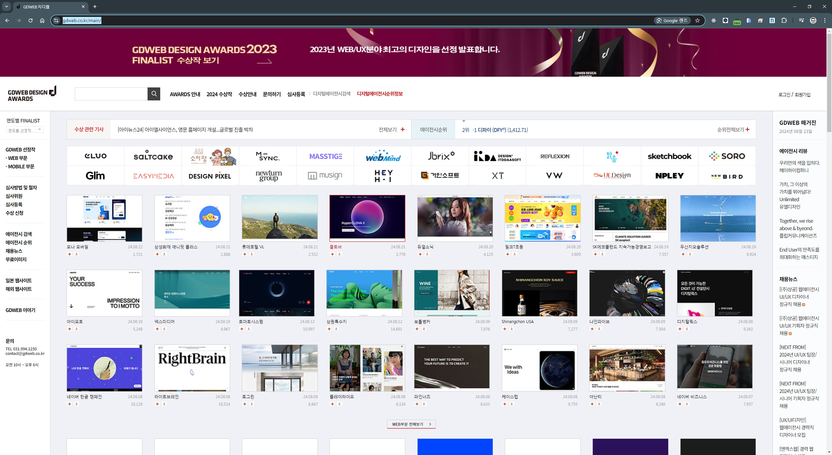Click the React Developer Tools extension icon
This screenshot has width=832, height=455.
(713, 20)
